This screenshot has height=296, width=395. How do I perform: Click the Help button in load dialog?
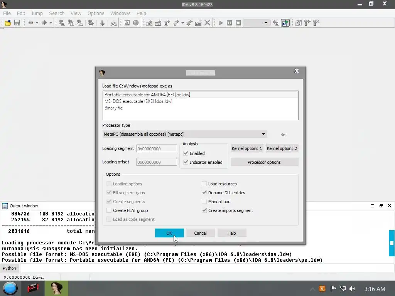click(232, 233)
